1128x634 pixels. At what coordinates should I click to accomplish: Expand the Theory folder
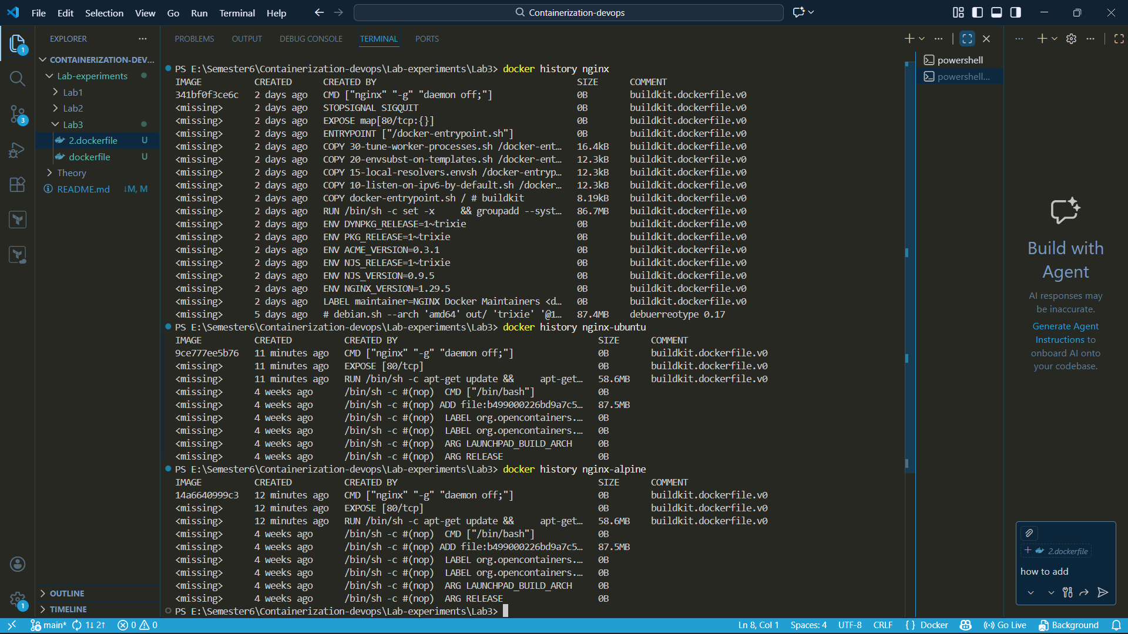(71, 173)
